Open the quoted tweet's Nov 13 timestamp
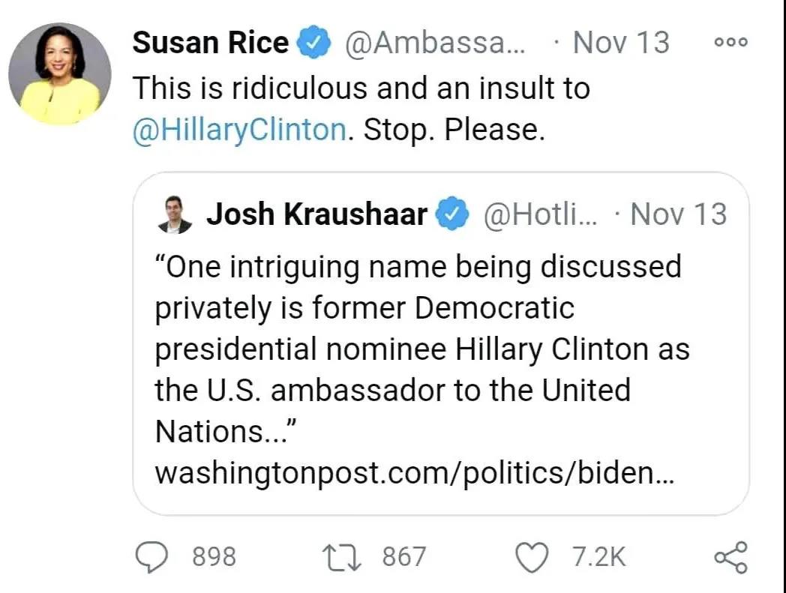This screenshot has width=786, height=593. (678, 214)
